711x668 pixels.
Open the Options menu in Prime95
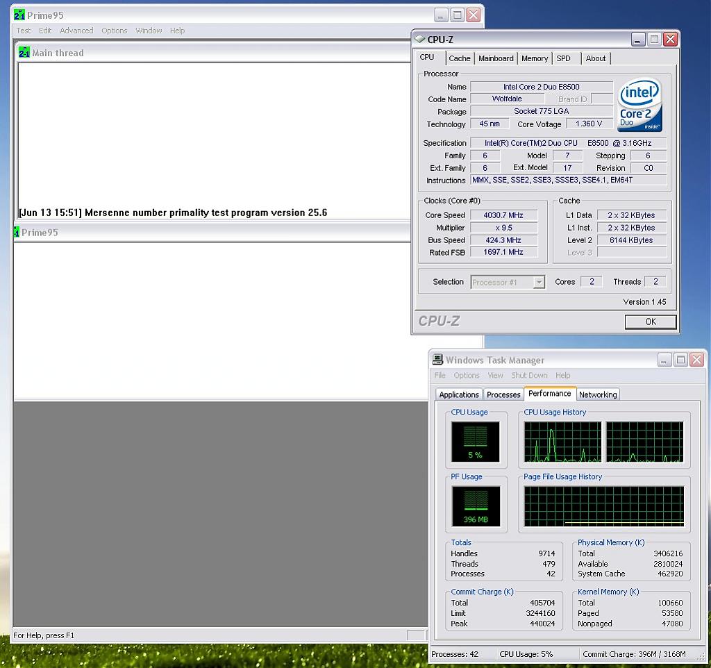click(x=115, y=31)
